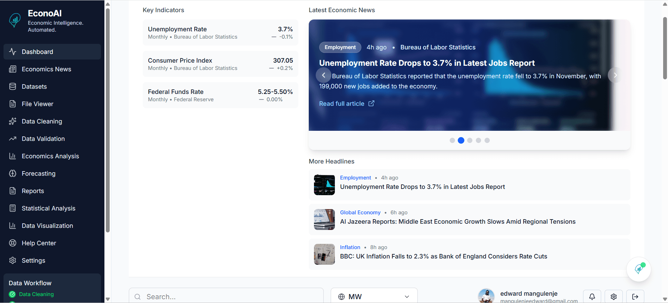The width and height of the screenshot is (668, 303).
Task: Show previous news carousel slide
Action: tap(323, 75)
